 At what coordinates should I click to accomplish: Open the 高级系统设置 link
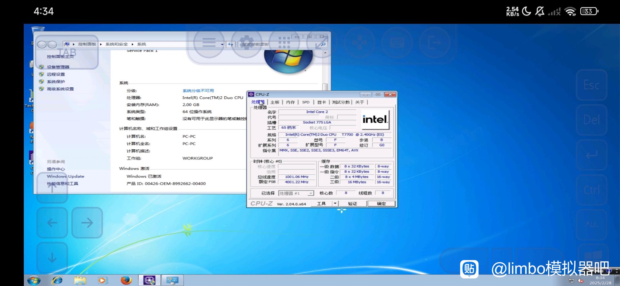point(60,89)
